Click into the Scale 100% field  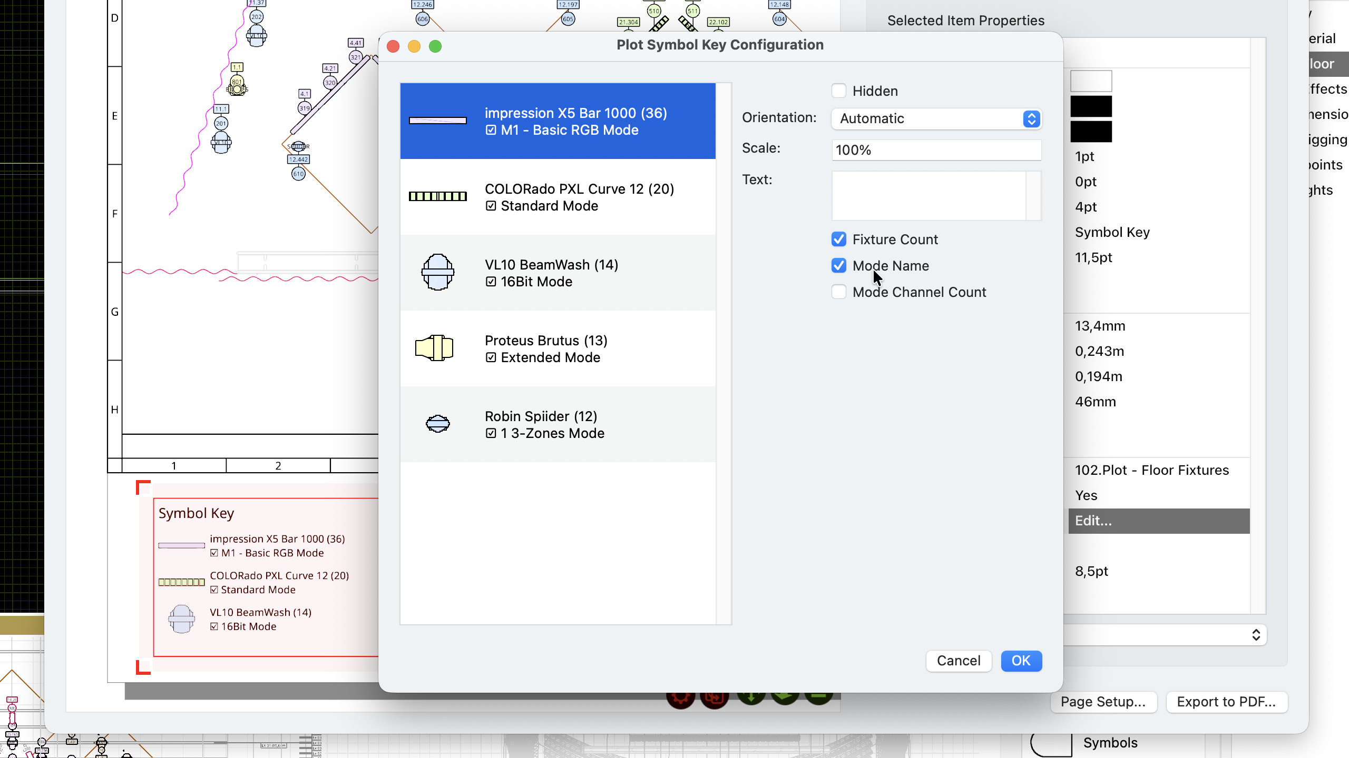pos(936,150)
